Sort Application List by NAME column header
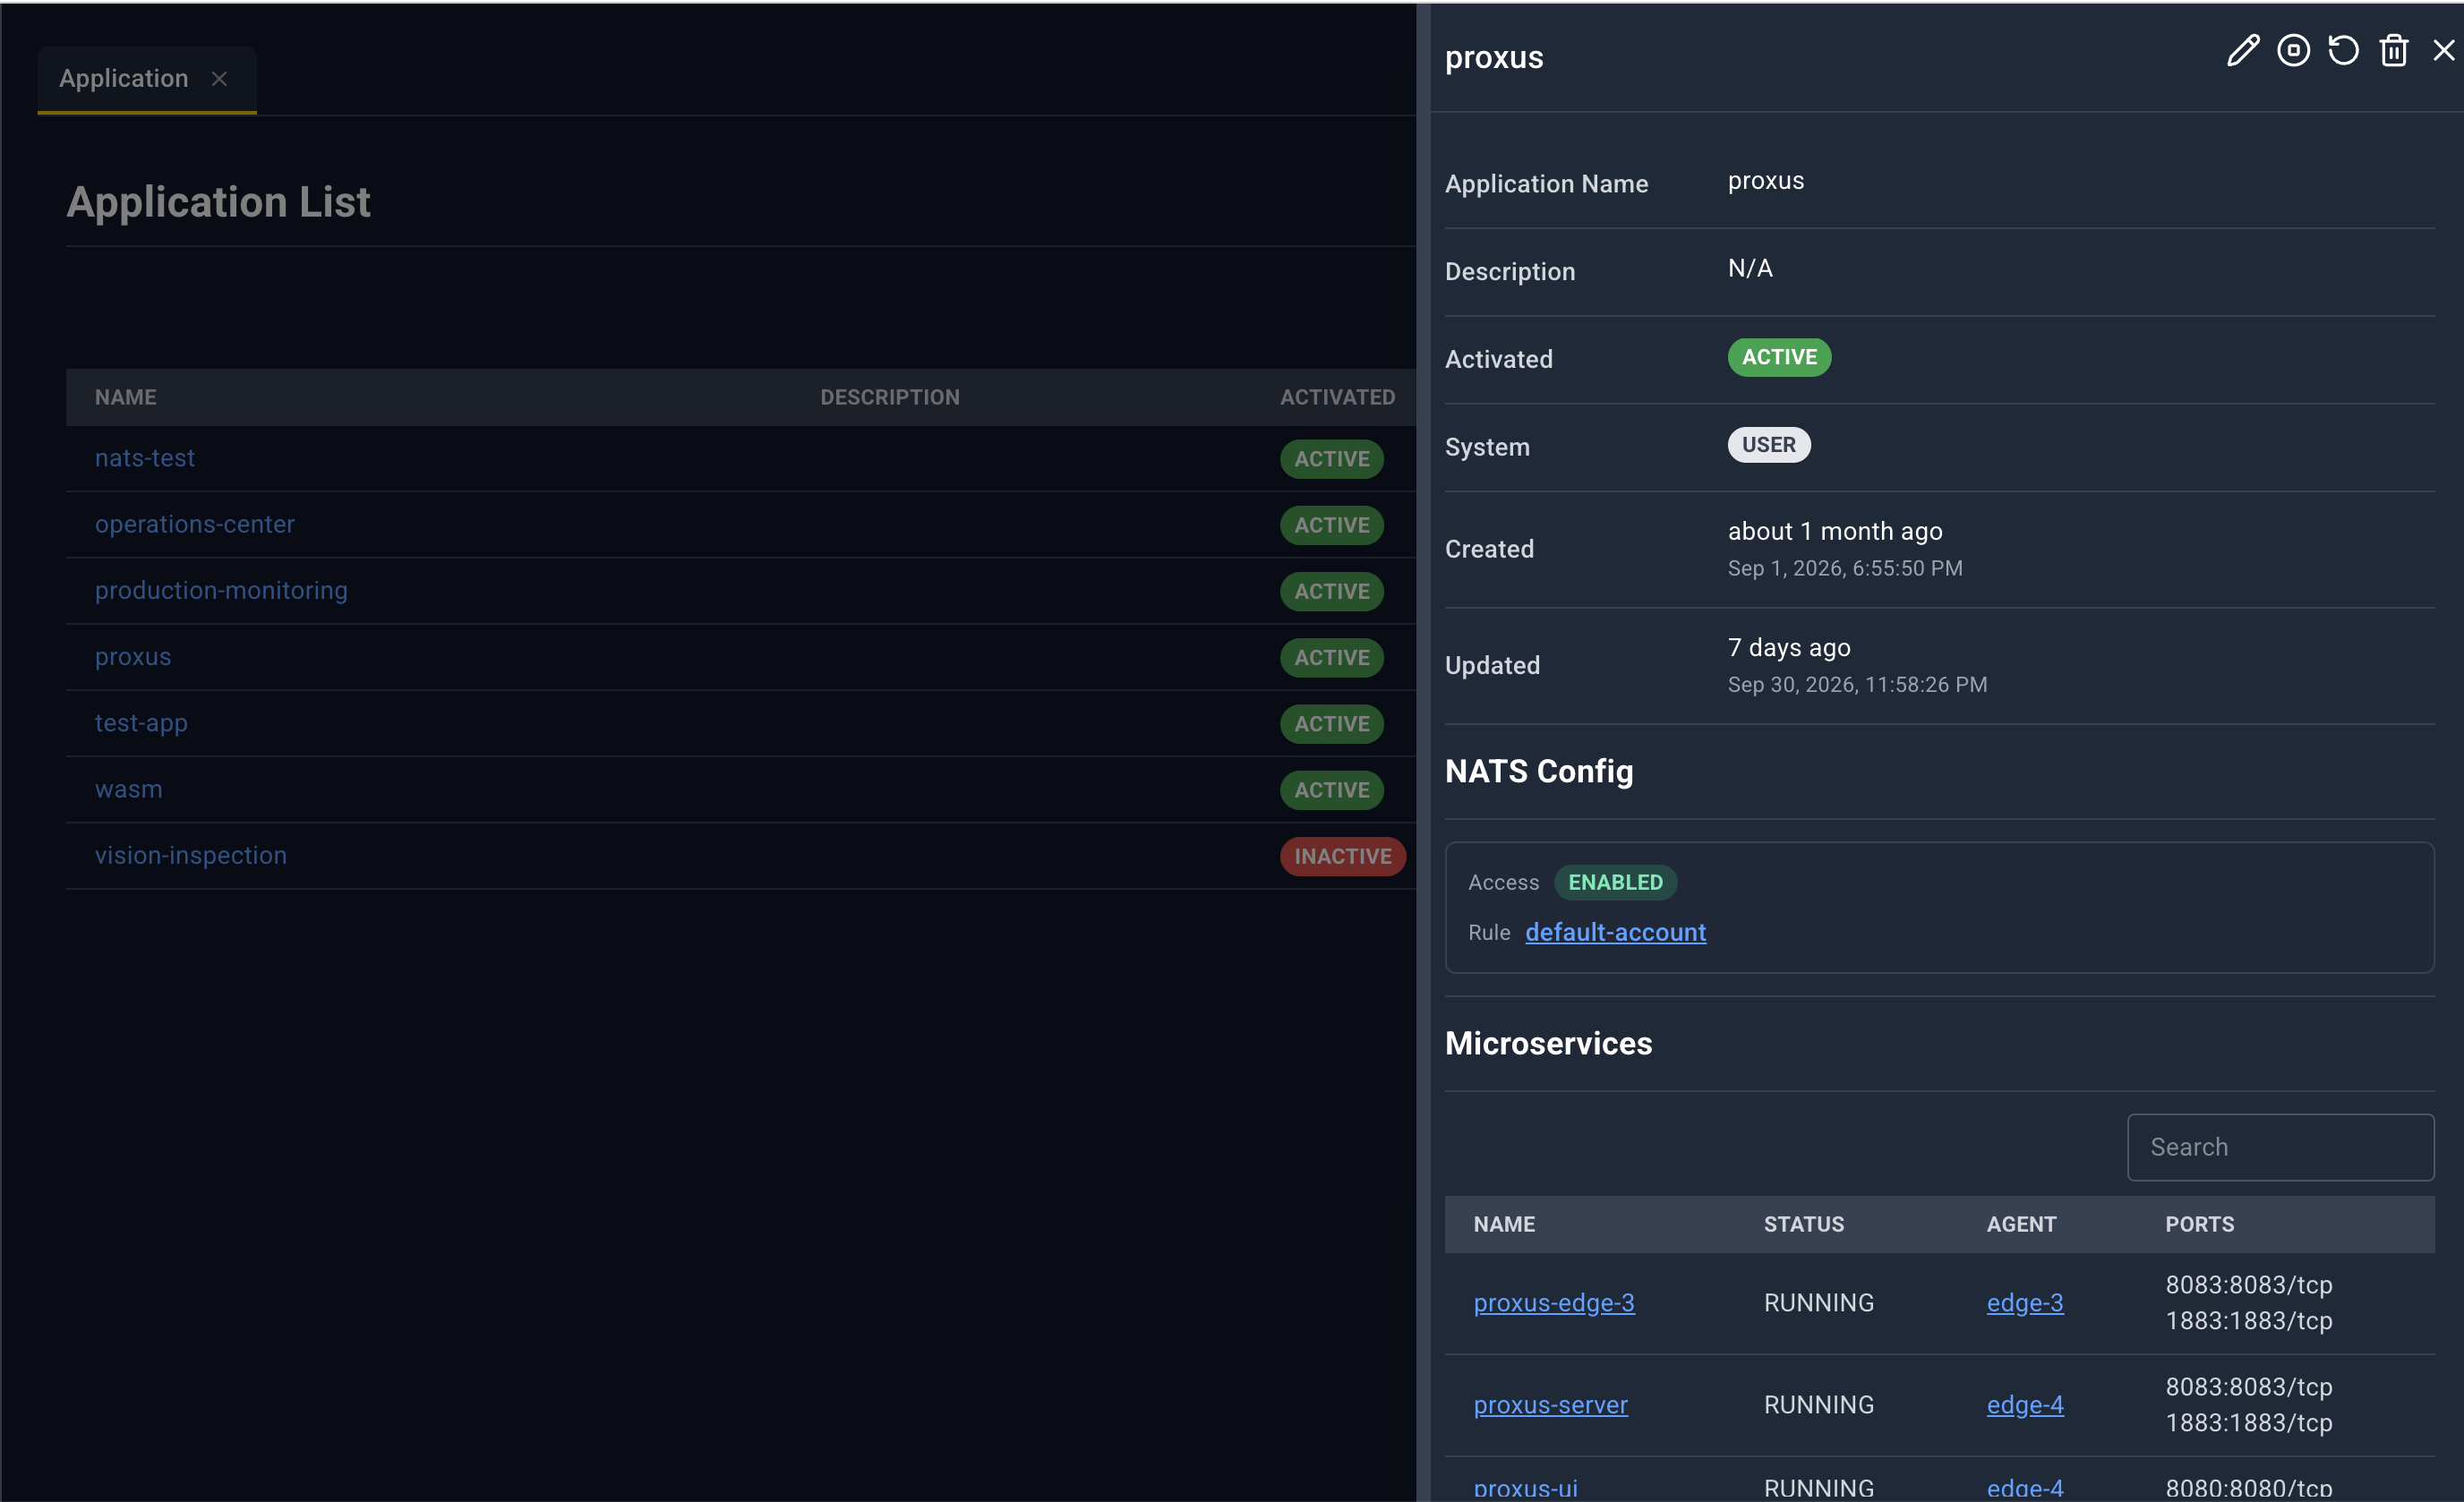The width and height of the screenshot is (2464, 1502). click(125, 397)
